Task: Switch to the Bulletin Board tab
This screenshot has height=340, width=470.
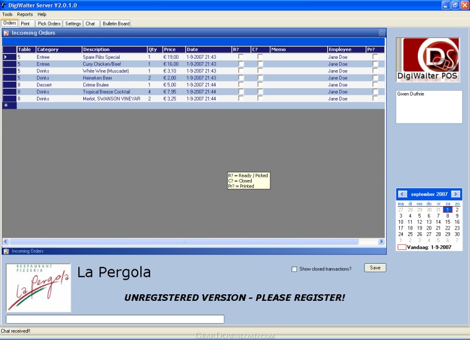Action: (116, 23)
